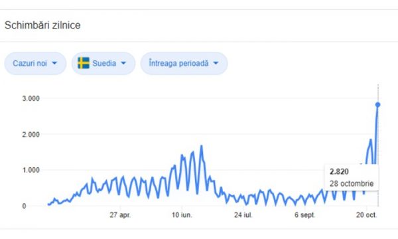
Task: Open the Suedia country dropdown
Action: pos(103,63)
